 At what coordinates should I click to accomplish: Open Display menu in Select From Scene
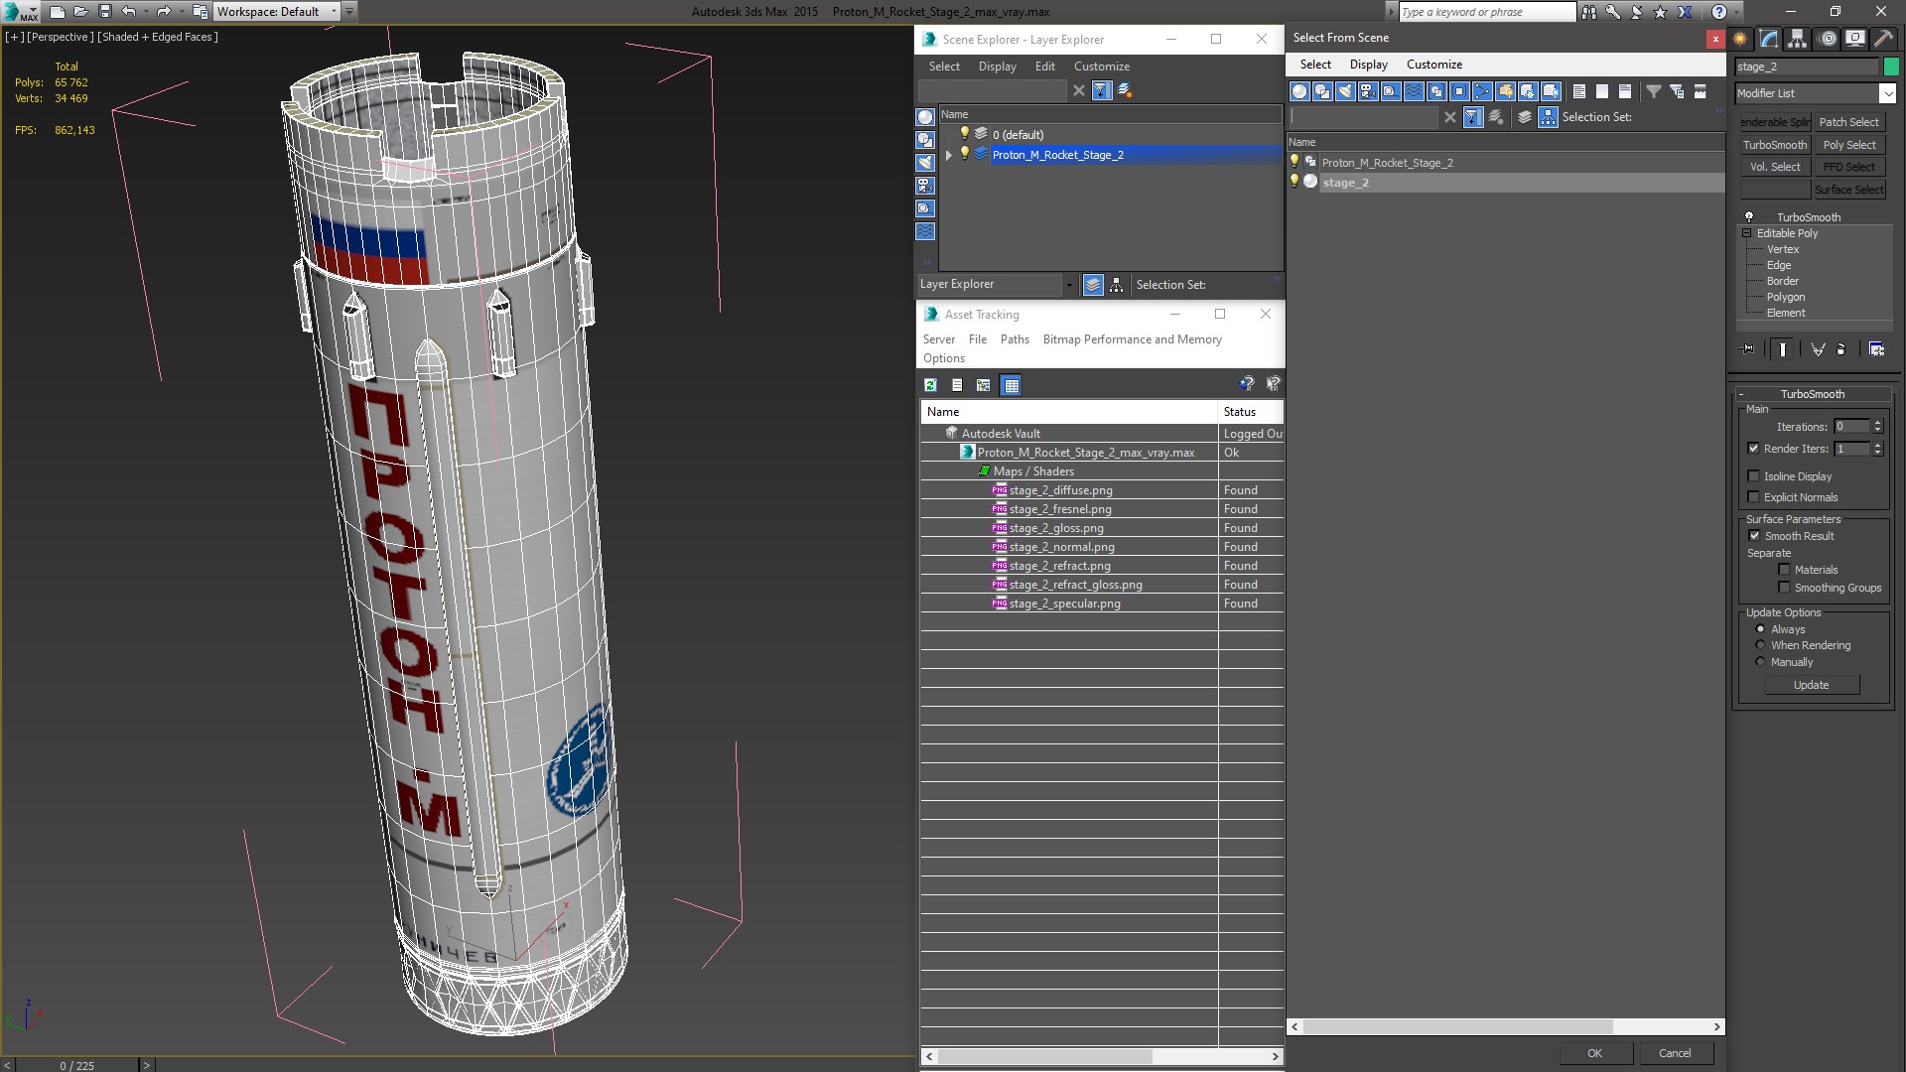(1368, 65)
